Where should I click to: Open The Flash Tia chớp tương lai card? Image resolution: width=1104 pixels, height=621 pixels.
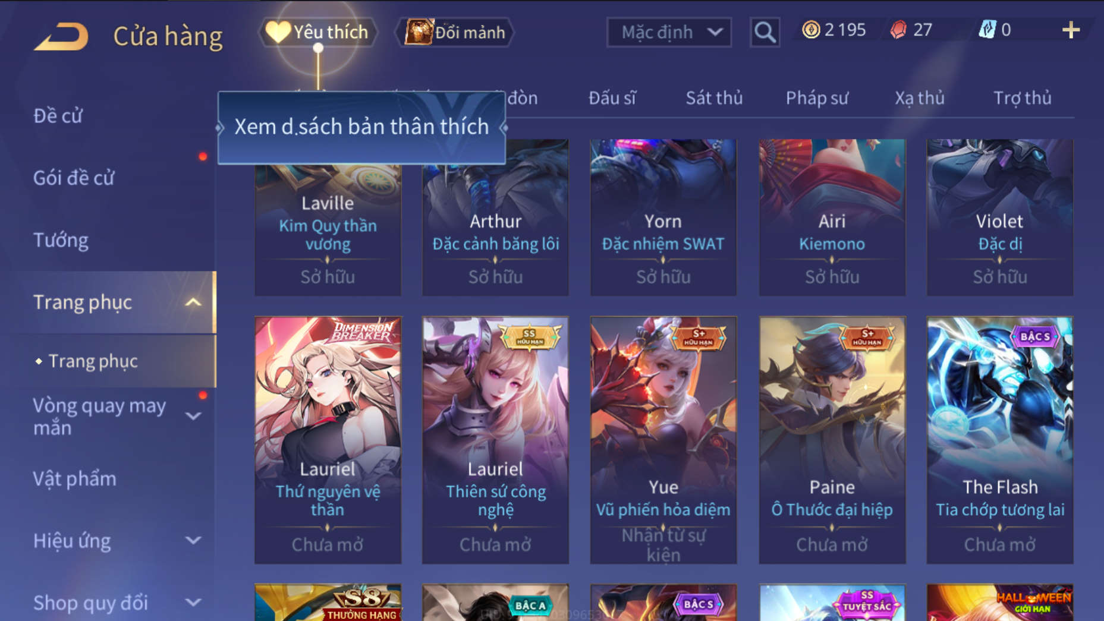coord(1000,440)
